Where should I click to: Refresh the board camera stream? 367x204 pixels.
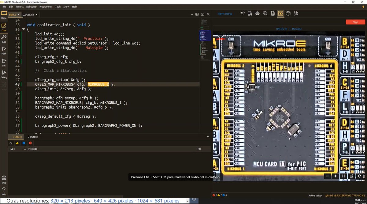pos(359,176)
